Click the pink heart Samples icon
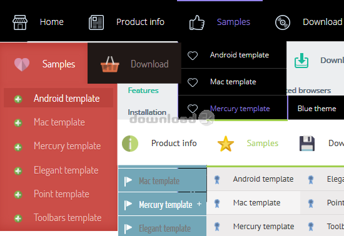344x236 pixels. (22, 64)
